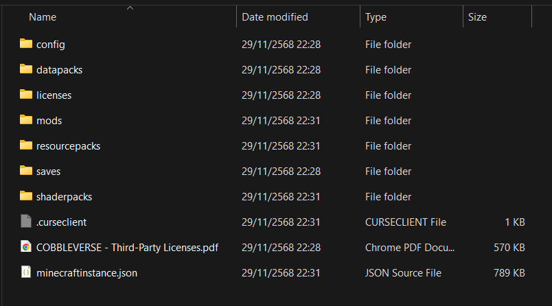Image resolution: width=552 pixels, height=306 pixels.
Task: Click the resourcepacks folder name
Action: pyautogui.click(x=68, y=145)
